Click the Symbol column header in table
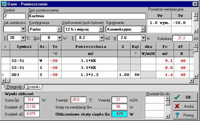200x121 pixels. tap(24, 47)
